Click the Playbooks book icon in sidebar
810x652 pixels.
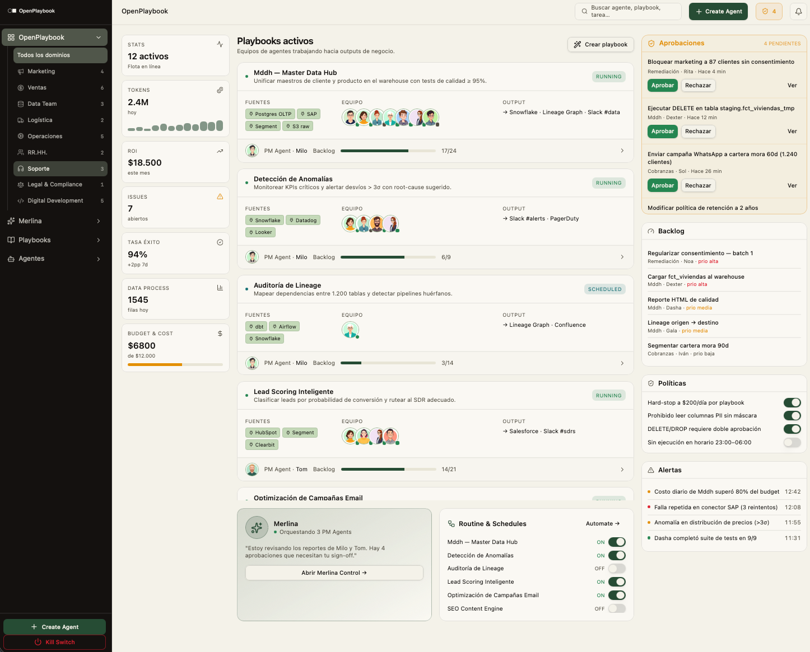tap(11, 240)
